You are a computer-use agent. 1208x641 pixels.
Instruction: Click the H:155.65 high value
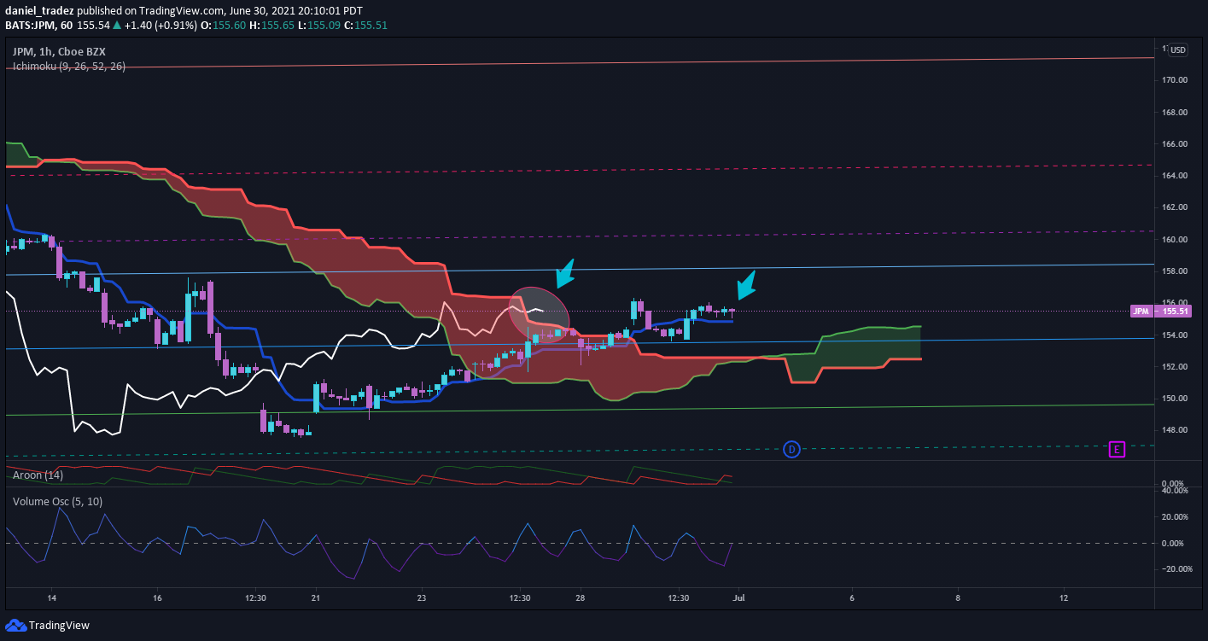pyautogui.click(x=271, y=26)
